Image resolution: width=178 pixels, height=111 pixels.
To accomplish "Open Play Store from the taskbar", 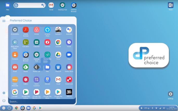I will tap(40, 108).
